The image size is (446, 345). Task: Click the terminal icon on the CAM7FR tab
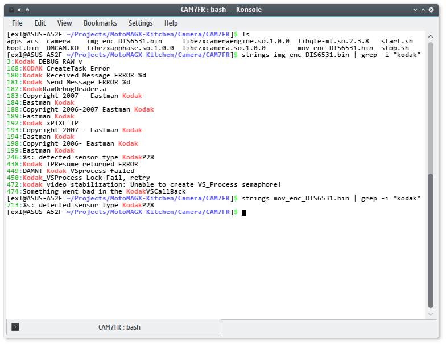(x=15, y=327)
